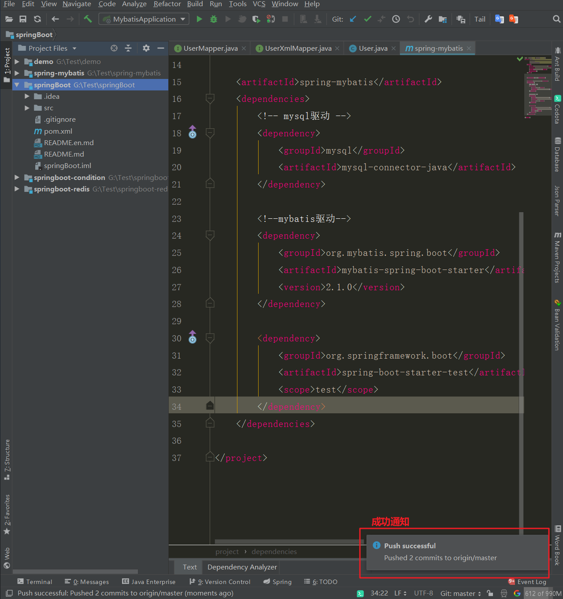
Task: Click the UTF-8 encoding indicator in status bar
Action: coord(423,593)
